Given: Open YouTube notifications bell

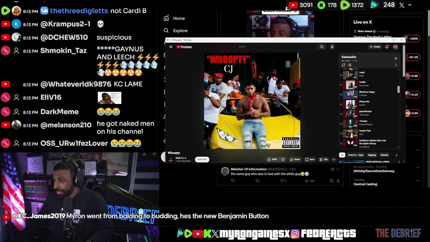Looking at the screenshot, I should 387,47.
